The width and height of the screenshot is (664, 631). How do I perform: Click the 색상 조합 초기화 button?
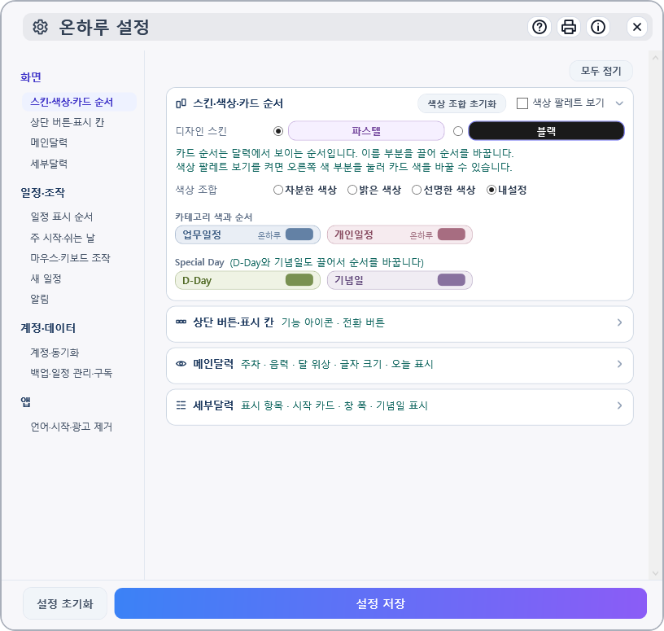[461, 103]
